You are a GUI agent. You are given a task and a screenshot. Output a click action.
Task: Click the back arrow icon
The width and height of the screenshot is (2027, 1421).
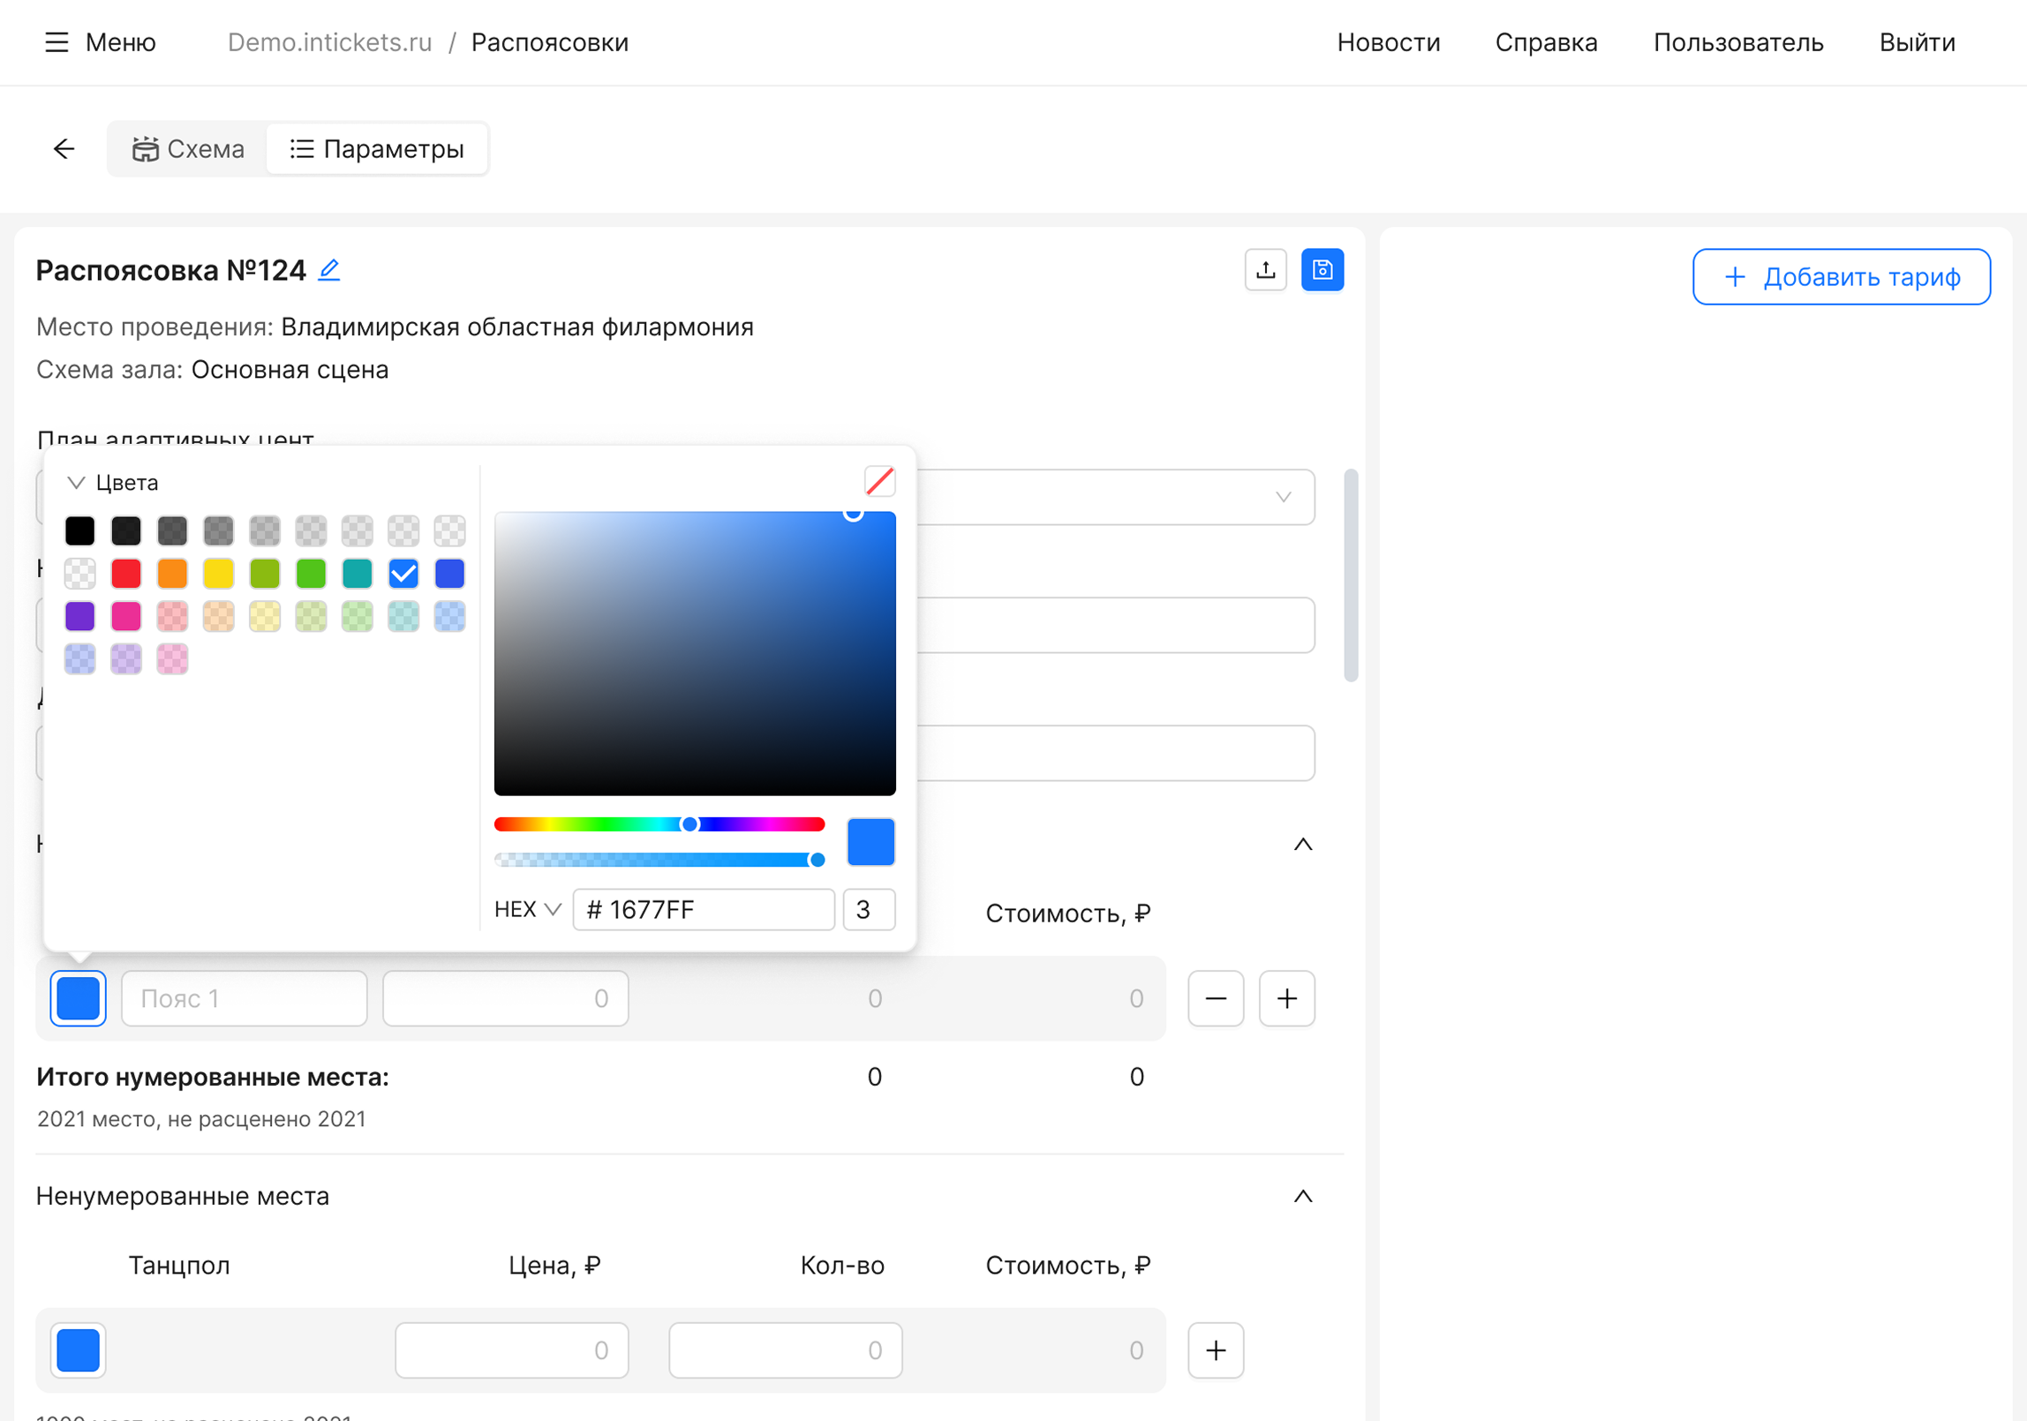coord(64,149)
